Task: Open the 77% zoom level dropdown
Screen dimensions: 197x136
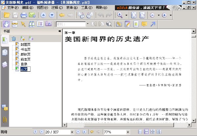Action: click(128, 132)
